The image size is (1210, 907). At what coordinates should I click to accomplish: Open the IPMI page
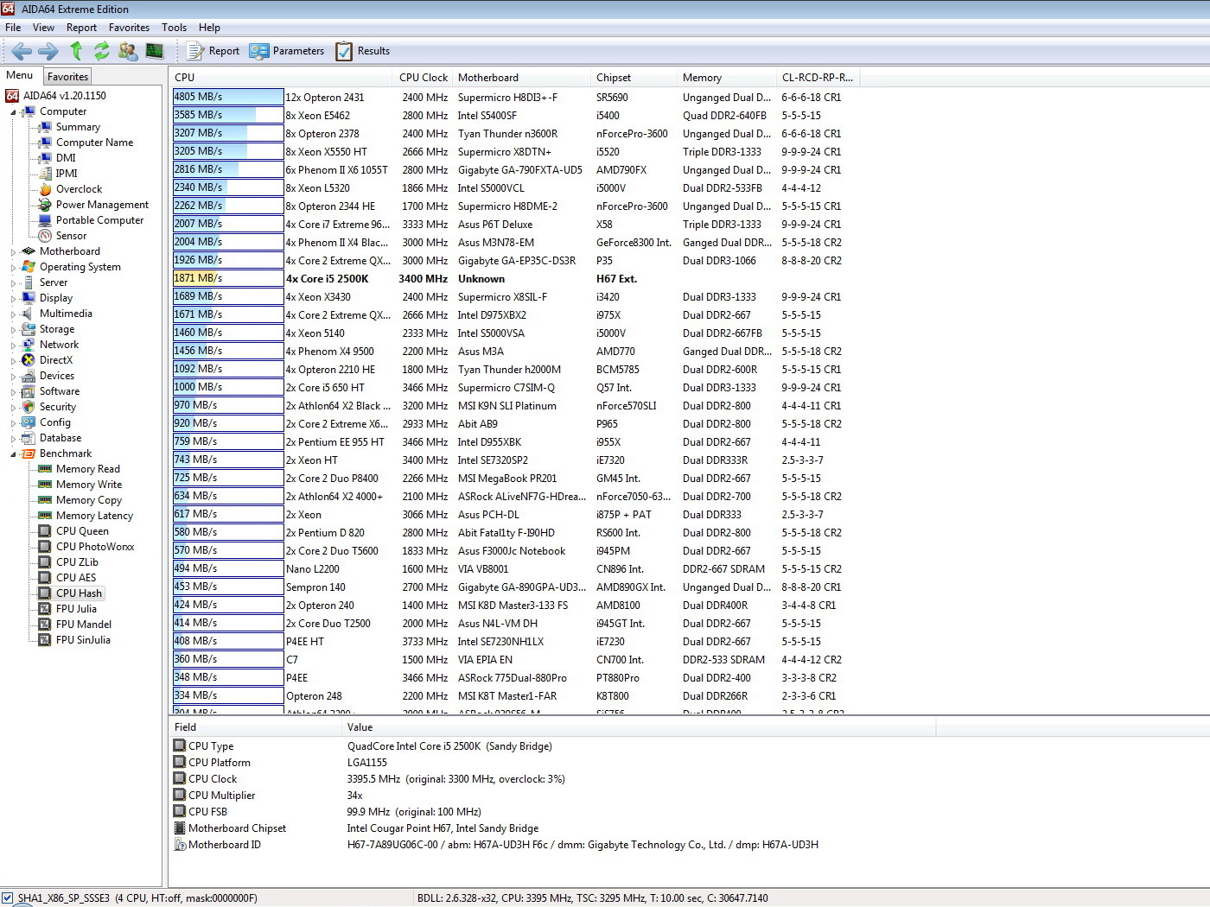tap(67, 174)
